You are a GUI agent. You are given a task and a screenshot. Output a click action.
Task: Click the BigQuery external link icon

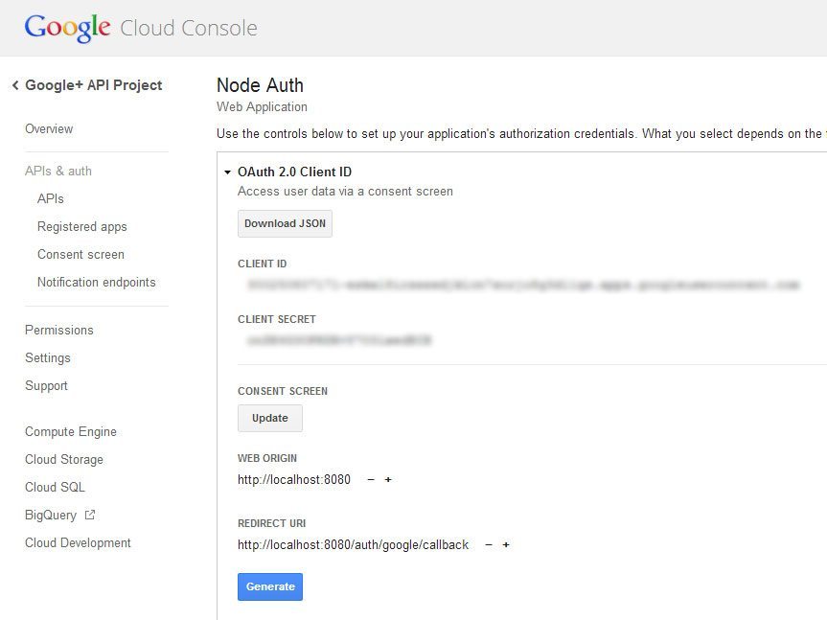[90, 515]
